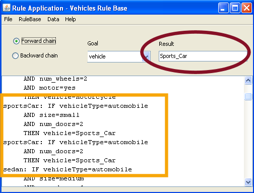254x193 pixels.
Task: Open the File menu
Action: [8, 19]
